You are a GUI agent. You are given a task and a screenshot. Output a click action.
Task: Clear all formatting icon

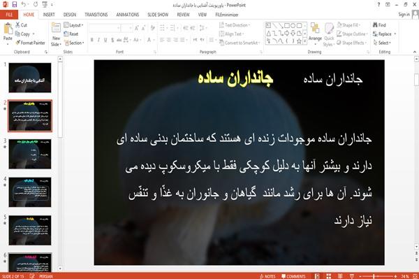click(153, 28)
